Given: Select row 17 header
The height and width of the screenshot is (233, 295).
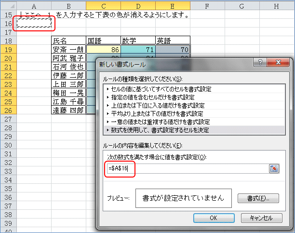Looking at the screenshot, I should tap(9, 32).
